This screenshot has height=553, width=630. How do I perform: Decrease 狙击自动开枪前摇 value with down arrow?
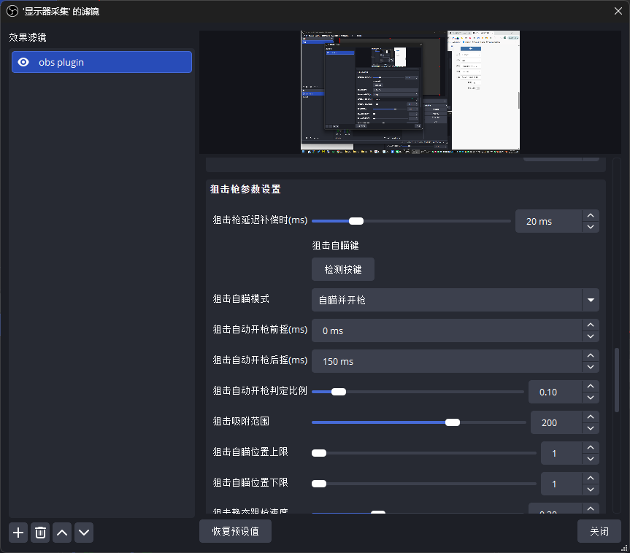pos(591,336)
